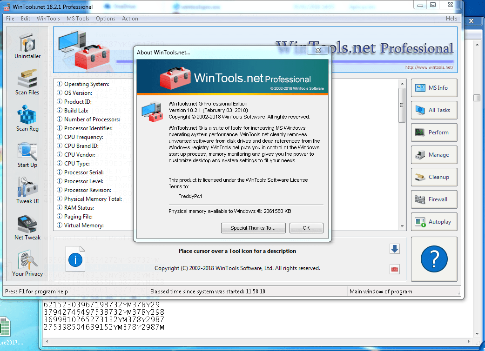Select the Processor Identifier row

(85, 128)
